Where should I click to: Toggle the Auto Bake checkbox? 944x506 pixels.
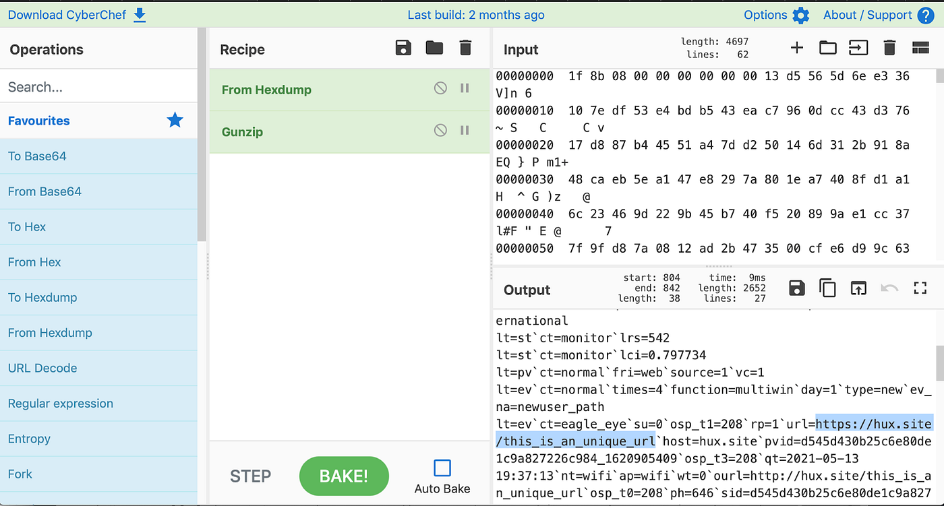click(x=442, y=468)
